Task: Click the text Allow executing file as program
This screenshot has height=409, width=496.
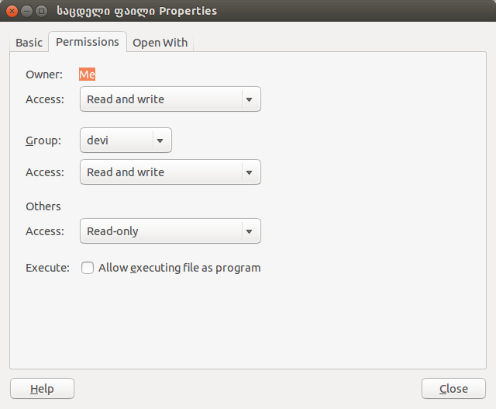Action: coord(179,268)
